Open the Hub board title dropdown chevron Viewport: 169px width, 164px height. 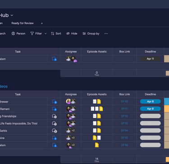[x=12, y=15]
